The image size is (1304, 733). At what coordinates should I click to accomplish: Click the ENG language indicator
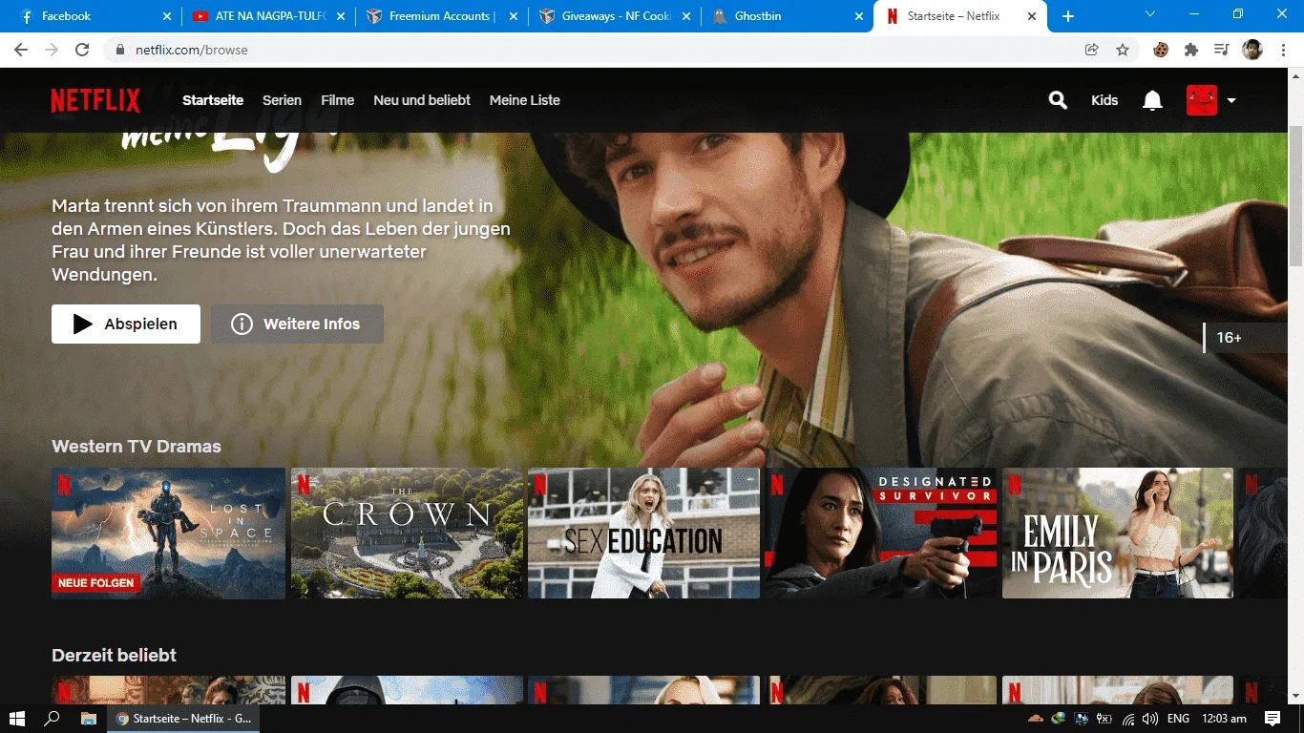[x=1178, y=719]
